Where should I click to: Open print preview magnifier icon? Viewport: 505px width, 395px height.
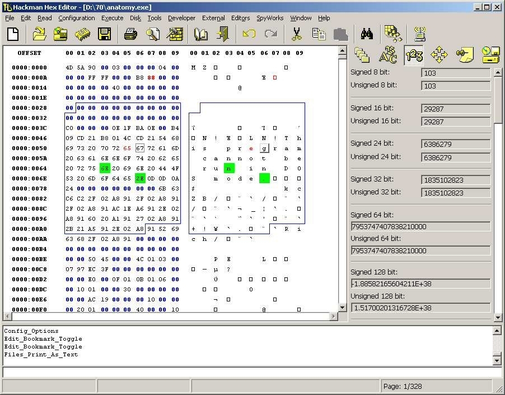tap(153, 34)
